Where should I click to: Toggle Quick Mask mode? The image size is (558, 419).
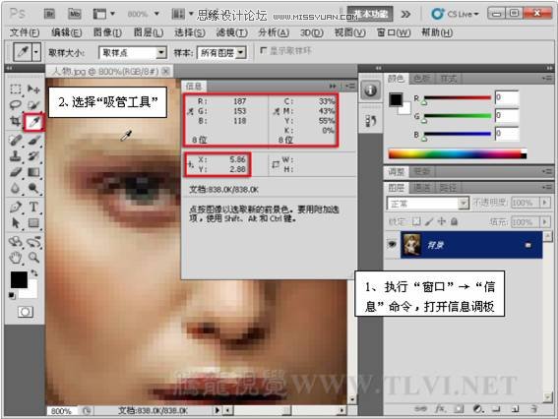click(26, 312)
